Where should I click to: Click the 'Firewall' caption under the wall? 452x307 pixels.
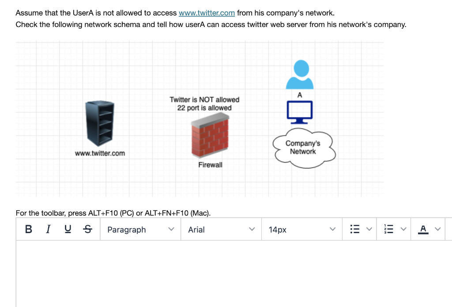tap(210, 165)
